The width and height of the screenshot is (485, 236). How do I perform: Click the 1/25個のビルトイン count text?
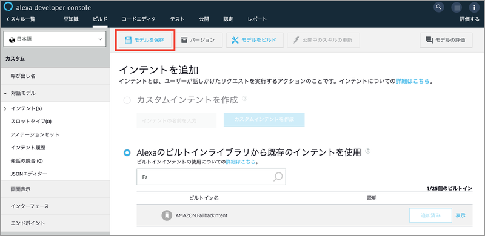tap(449, 188)
